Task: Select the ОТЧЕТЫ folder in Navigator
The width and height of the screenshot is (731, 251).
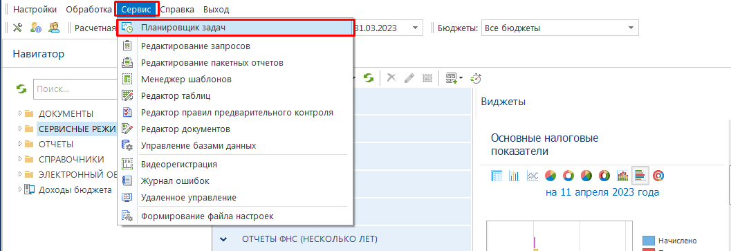Action: [x=56, y=144]
